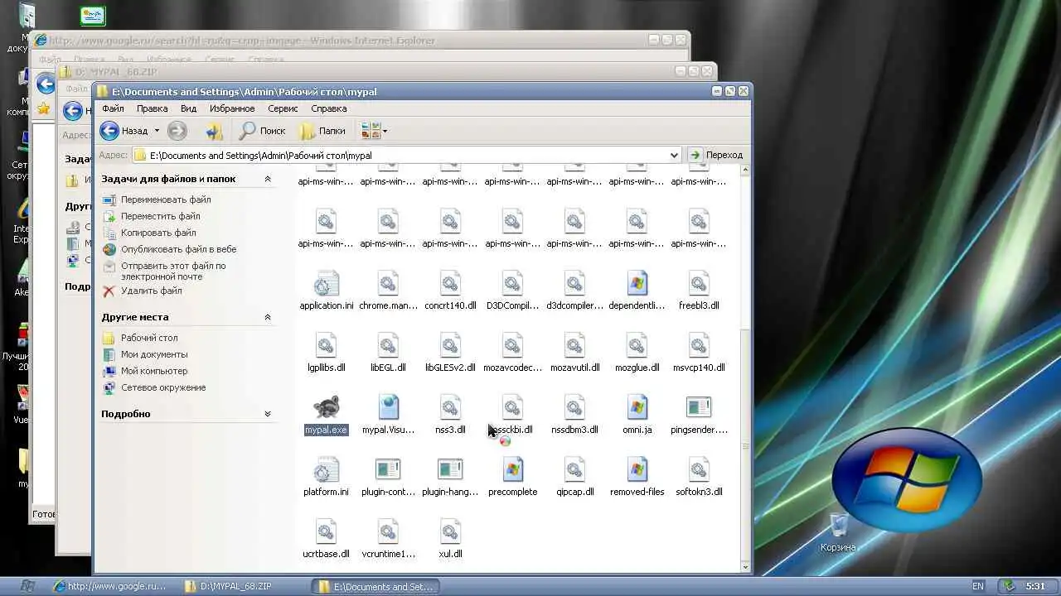
Task: Click the Папки folders button
Action: pos(322,131)
